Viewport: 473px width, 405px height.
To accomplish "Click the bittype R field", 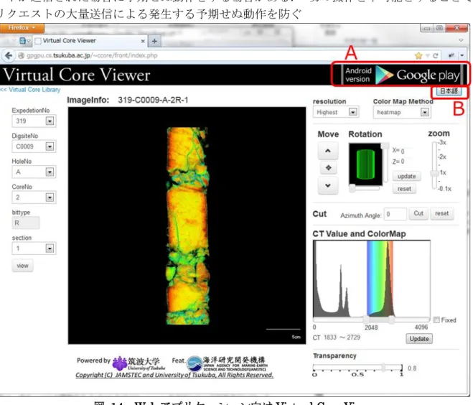I will [26, 223].
